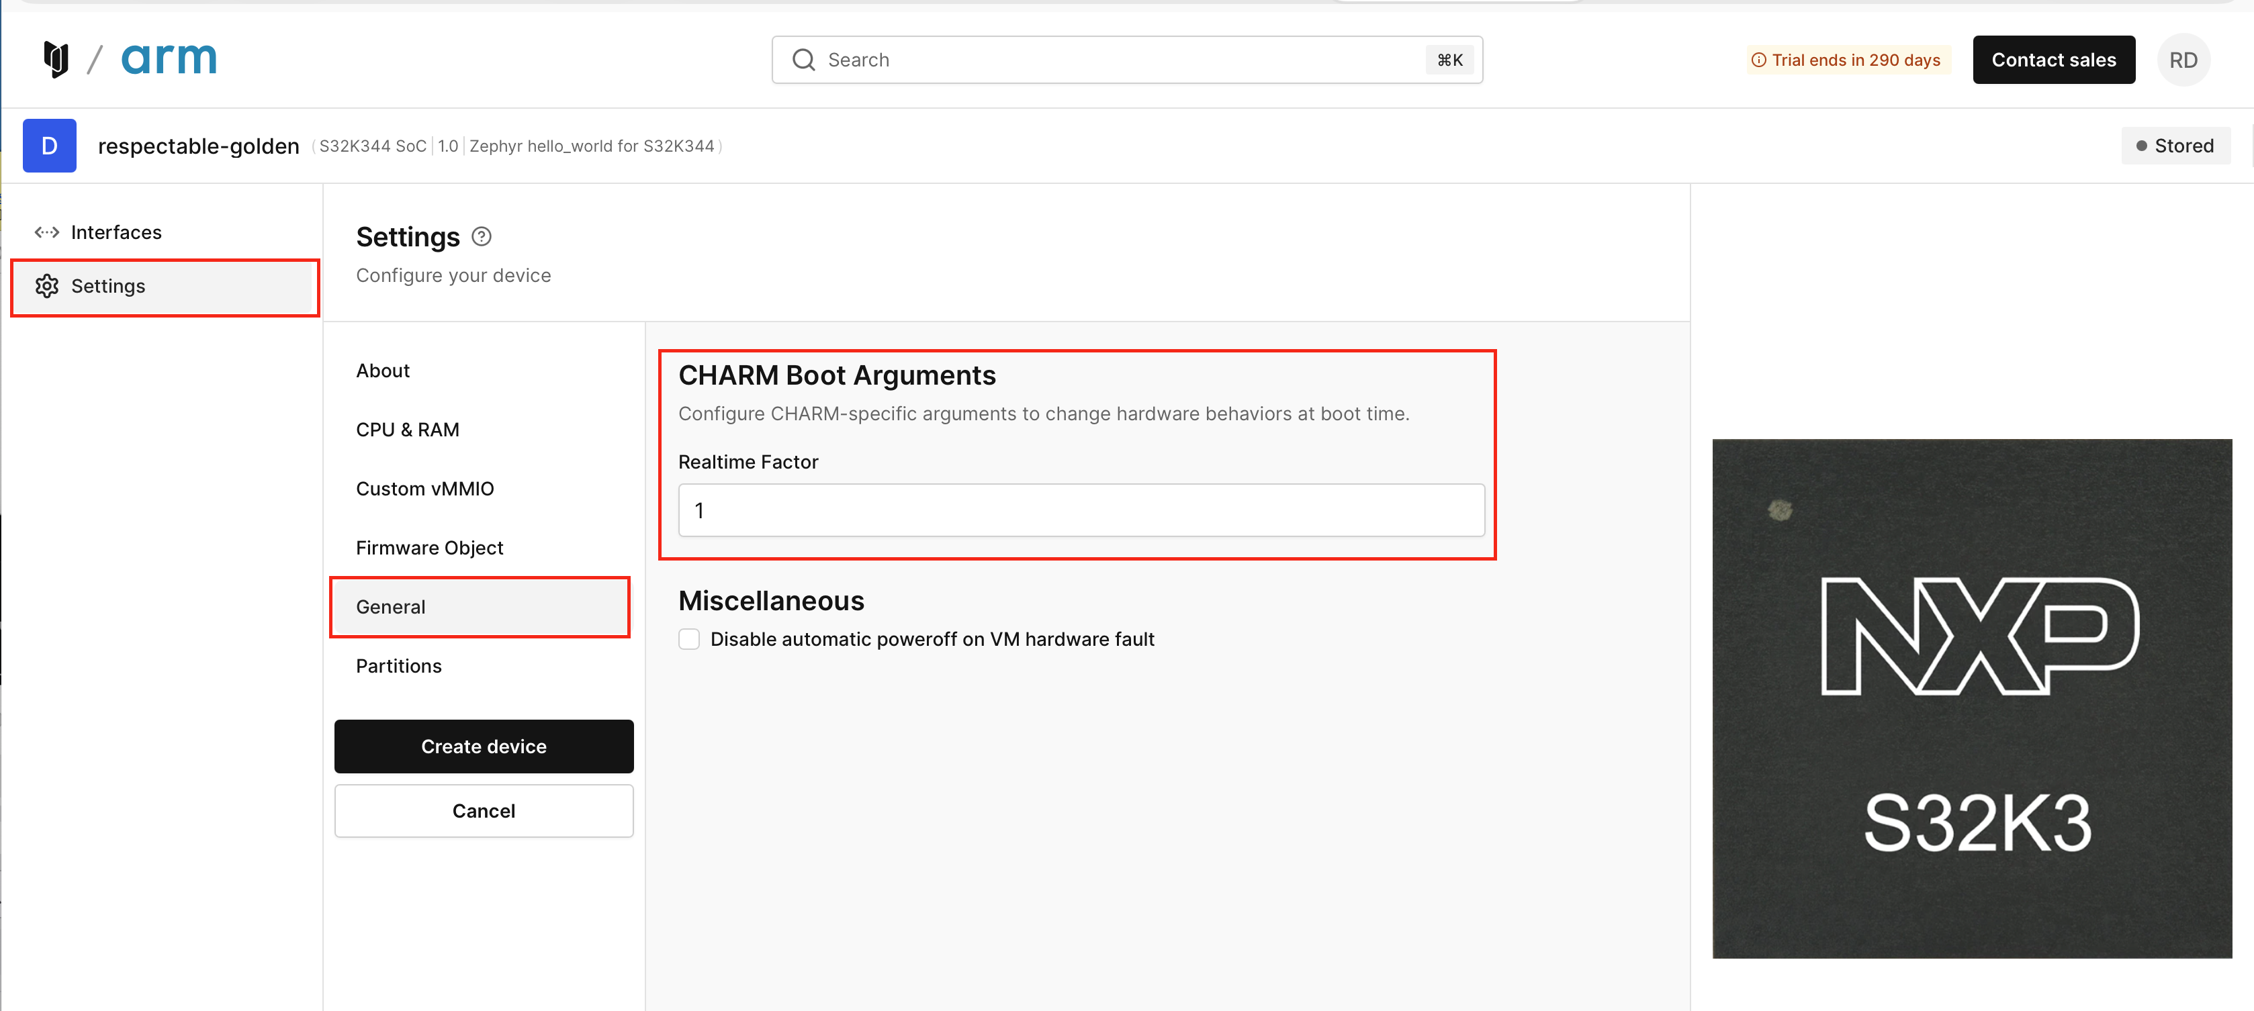Click the Miscellaneous heading

(772, 601)
